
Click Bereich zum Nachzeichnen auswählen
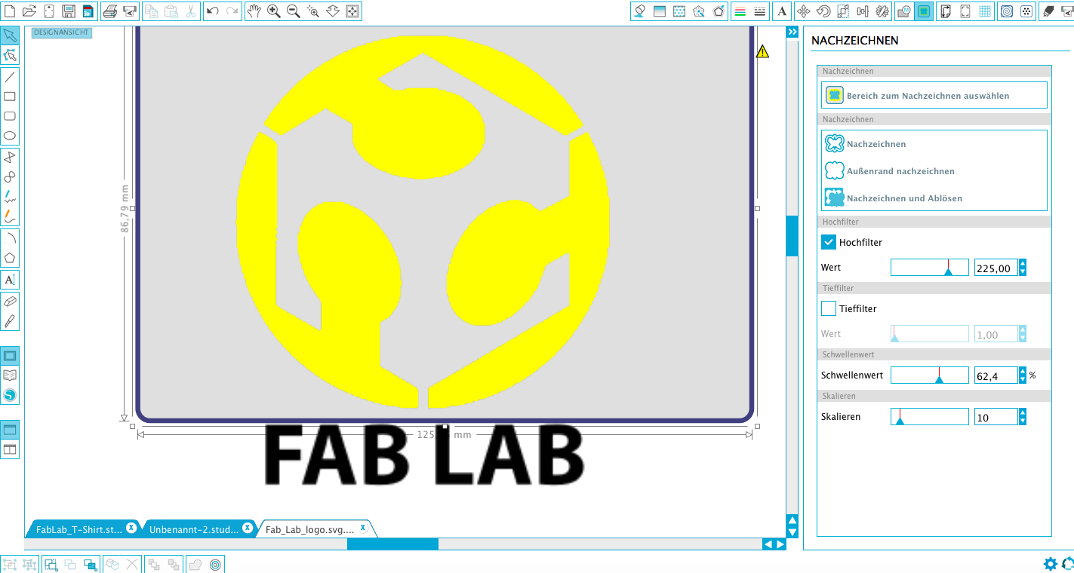[x=934, y=95]
